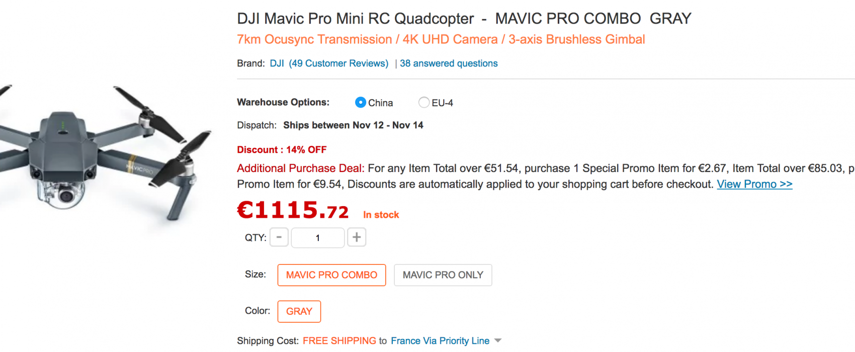Select the China warehouse radio button
855x352 pixels.
361,103
